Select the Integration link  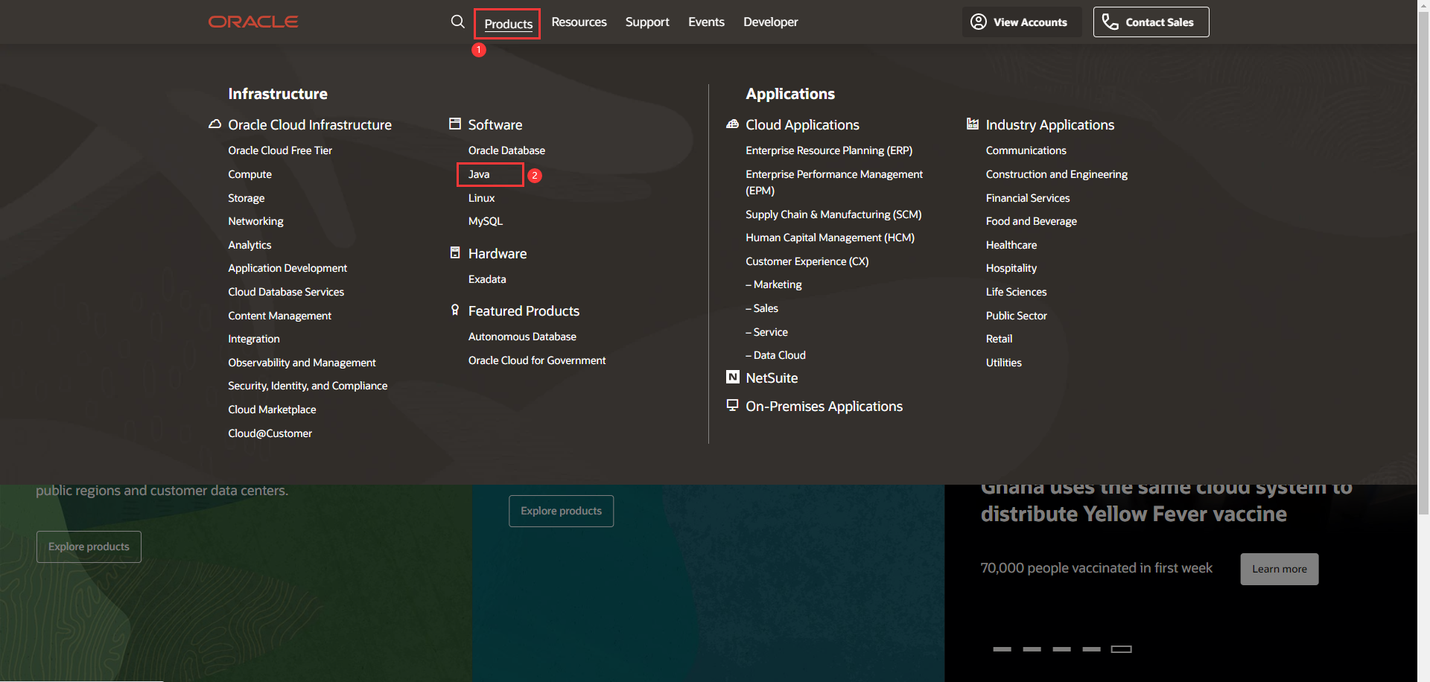click(254, 339)
